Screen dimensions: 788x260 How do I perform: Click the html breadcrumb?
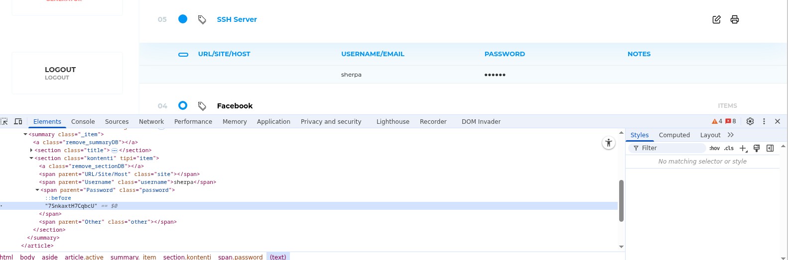tap(7, 257)
